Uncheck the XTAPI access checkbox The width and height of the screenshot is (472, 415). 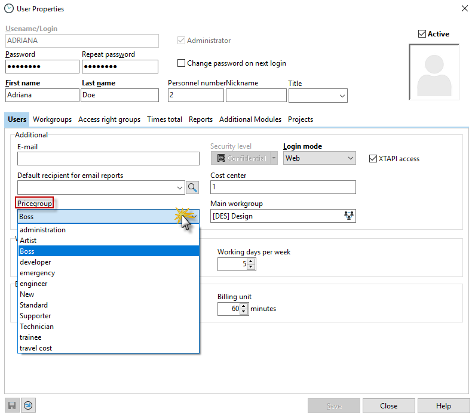[x=373, y=159]
